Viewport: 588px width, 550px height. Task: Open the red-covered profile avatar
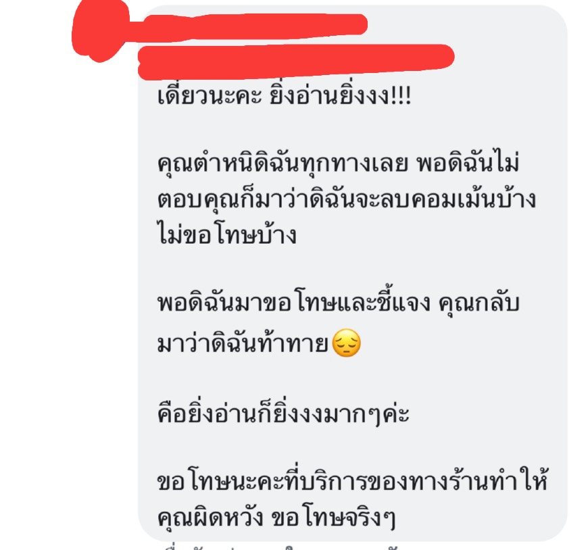pos(101,31)
